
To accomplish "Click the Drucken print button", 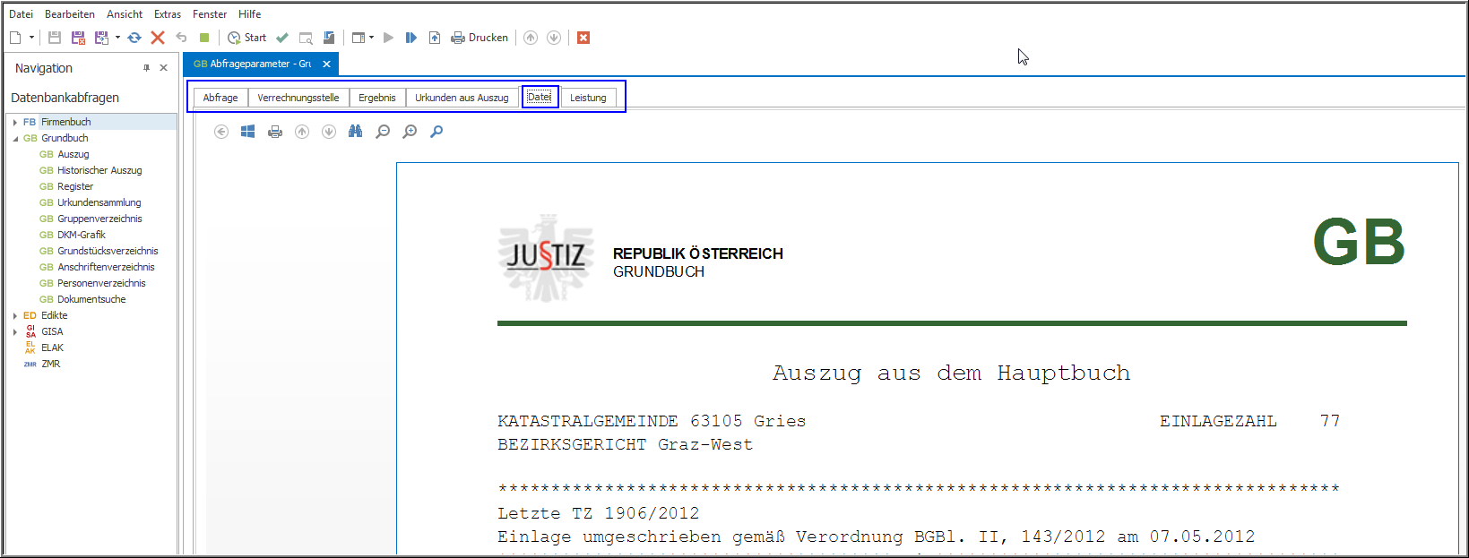I will [480, 38].
